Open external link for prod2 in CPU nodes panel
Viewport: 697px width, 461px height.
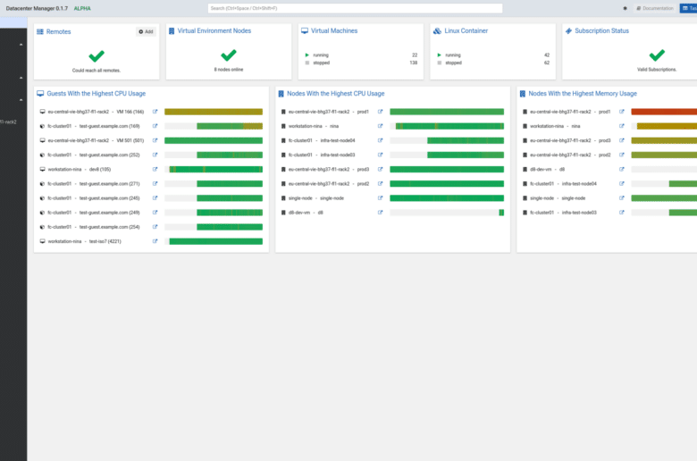(x=380, y=184)
